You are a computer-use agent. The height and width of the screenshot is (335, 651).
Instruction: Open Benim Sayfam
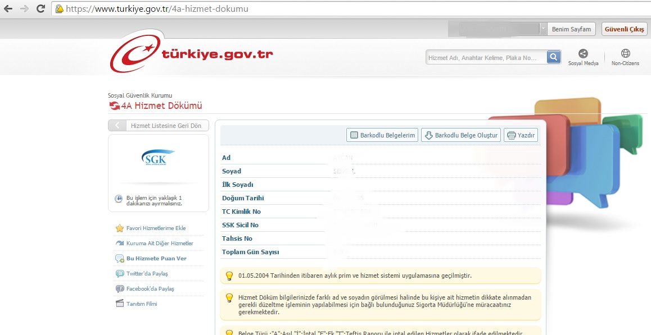point(571,29)
